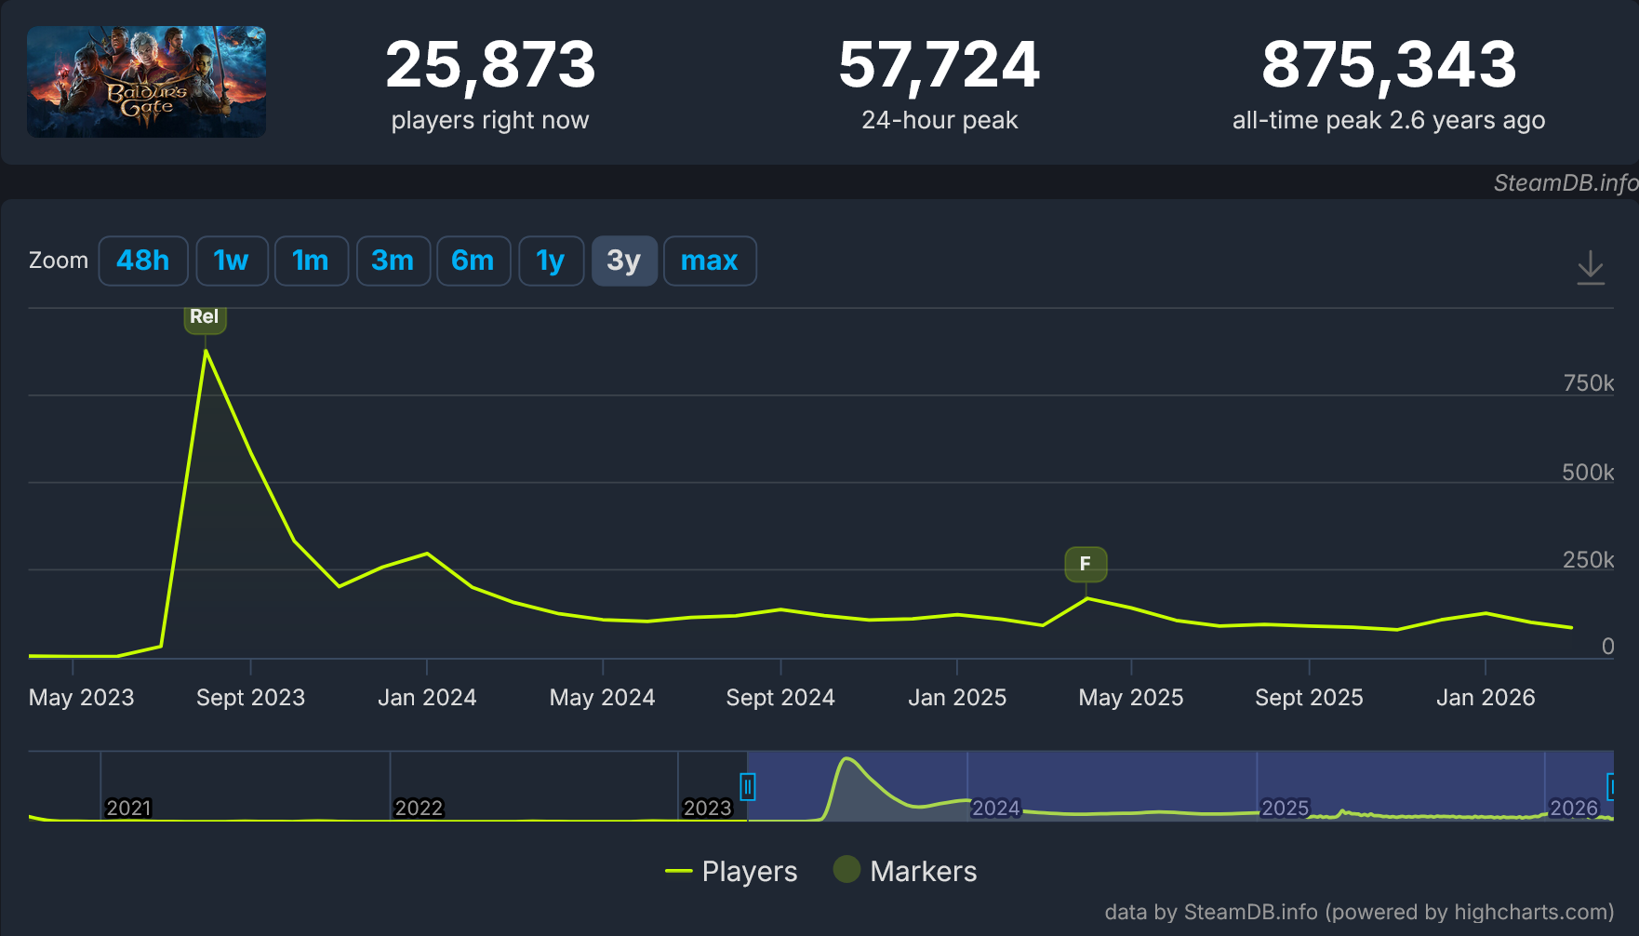The height and width of the screenshot is (936, 1639).
Task: Click the Jan 2024 x-axis label
Action: point(427,698)
